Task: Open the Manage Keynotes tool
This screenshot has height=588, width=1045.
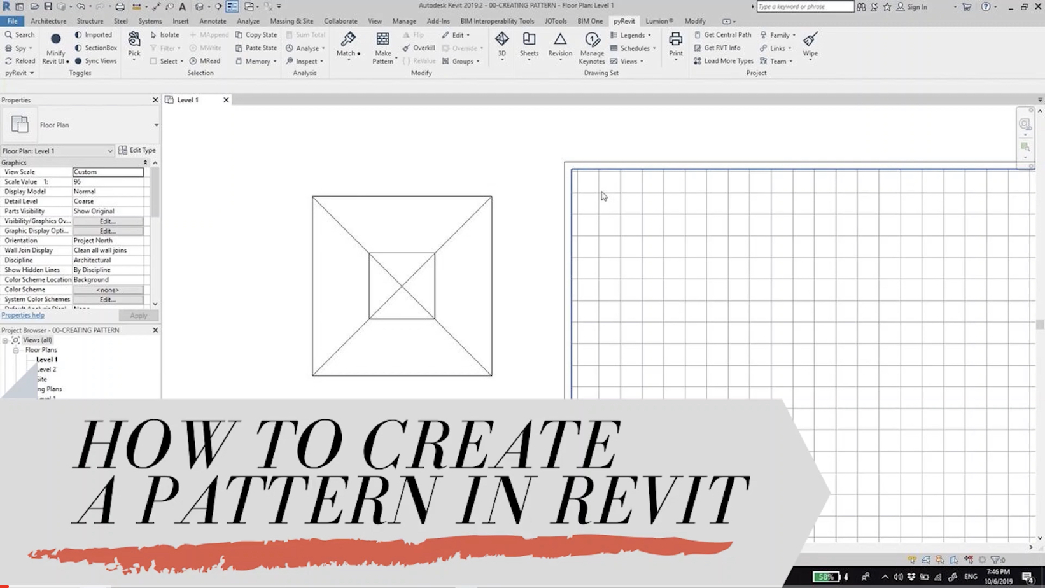Action: (x=591, y=50)
